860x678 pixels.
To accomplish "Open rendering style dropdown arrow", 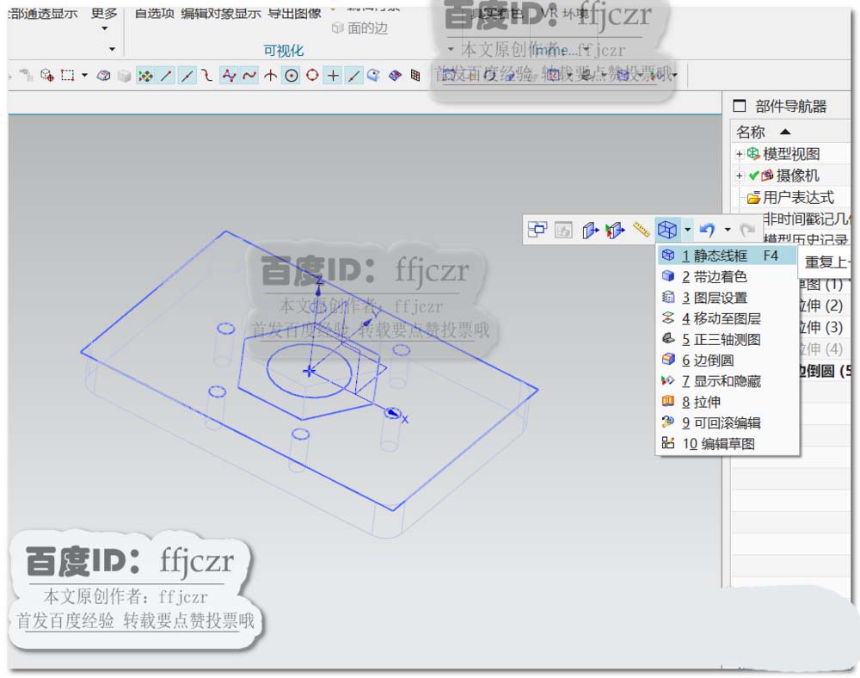I will click(687, 230).
